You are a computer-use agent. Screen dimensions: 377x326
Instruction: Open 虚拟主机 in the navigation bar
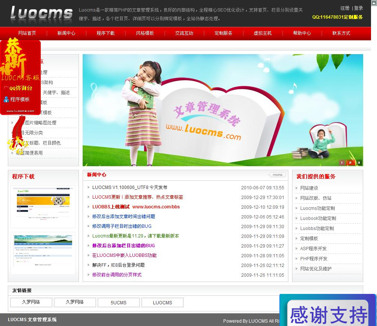[x=263, y=33]
